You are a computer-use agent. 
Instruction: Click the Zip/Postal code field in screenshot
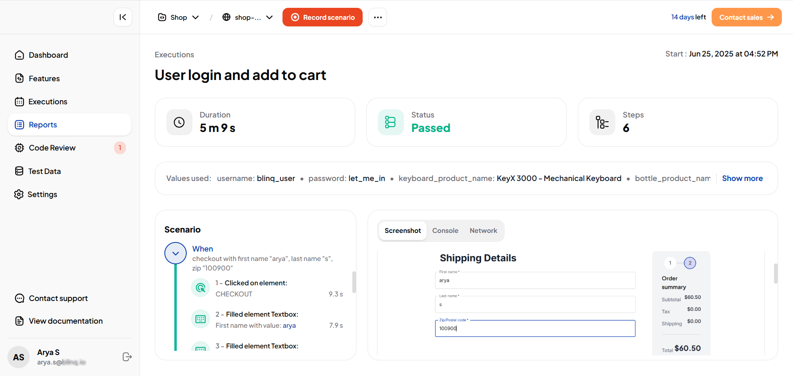pos(535,329)
